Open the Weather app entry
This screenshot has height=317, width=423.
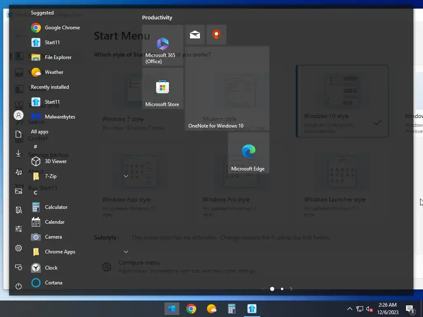pyautogui.click(x=47, y=72)
